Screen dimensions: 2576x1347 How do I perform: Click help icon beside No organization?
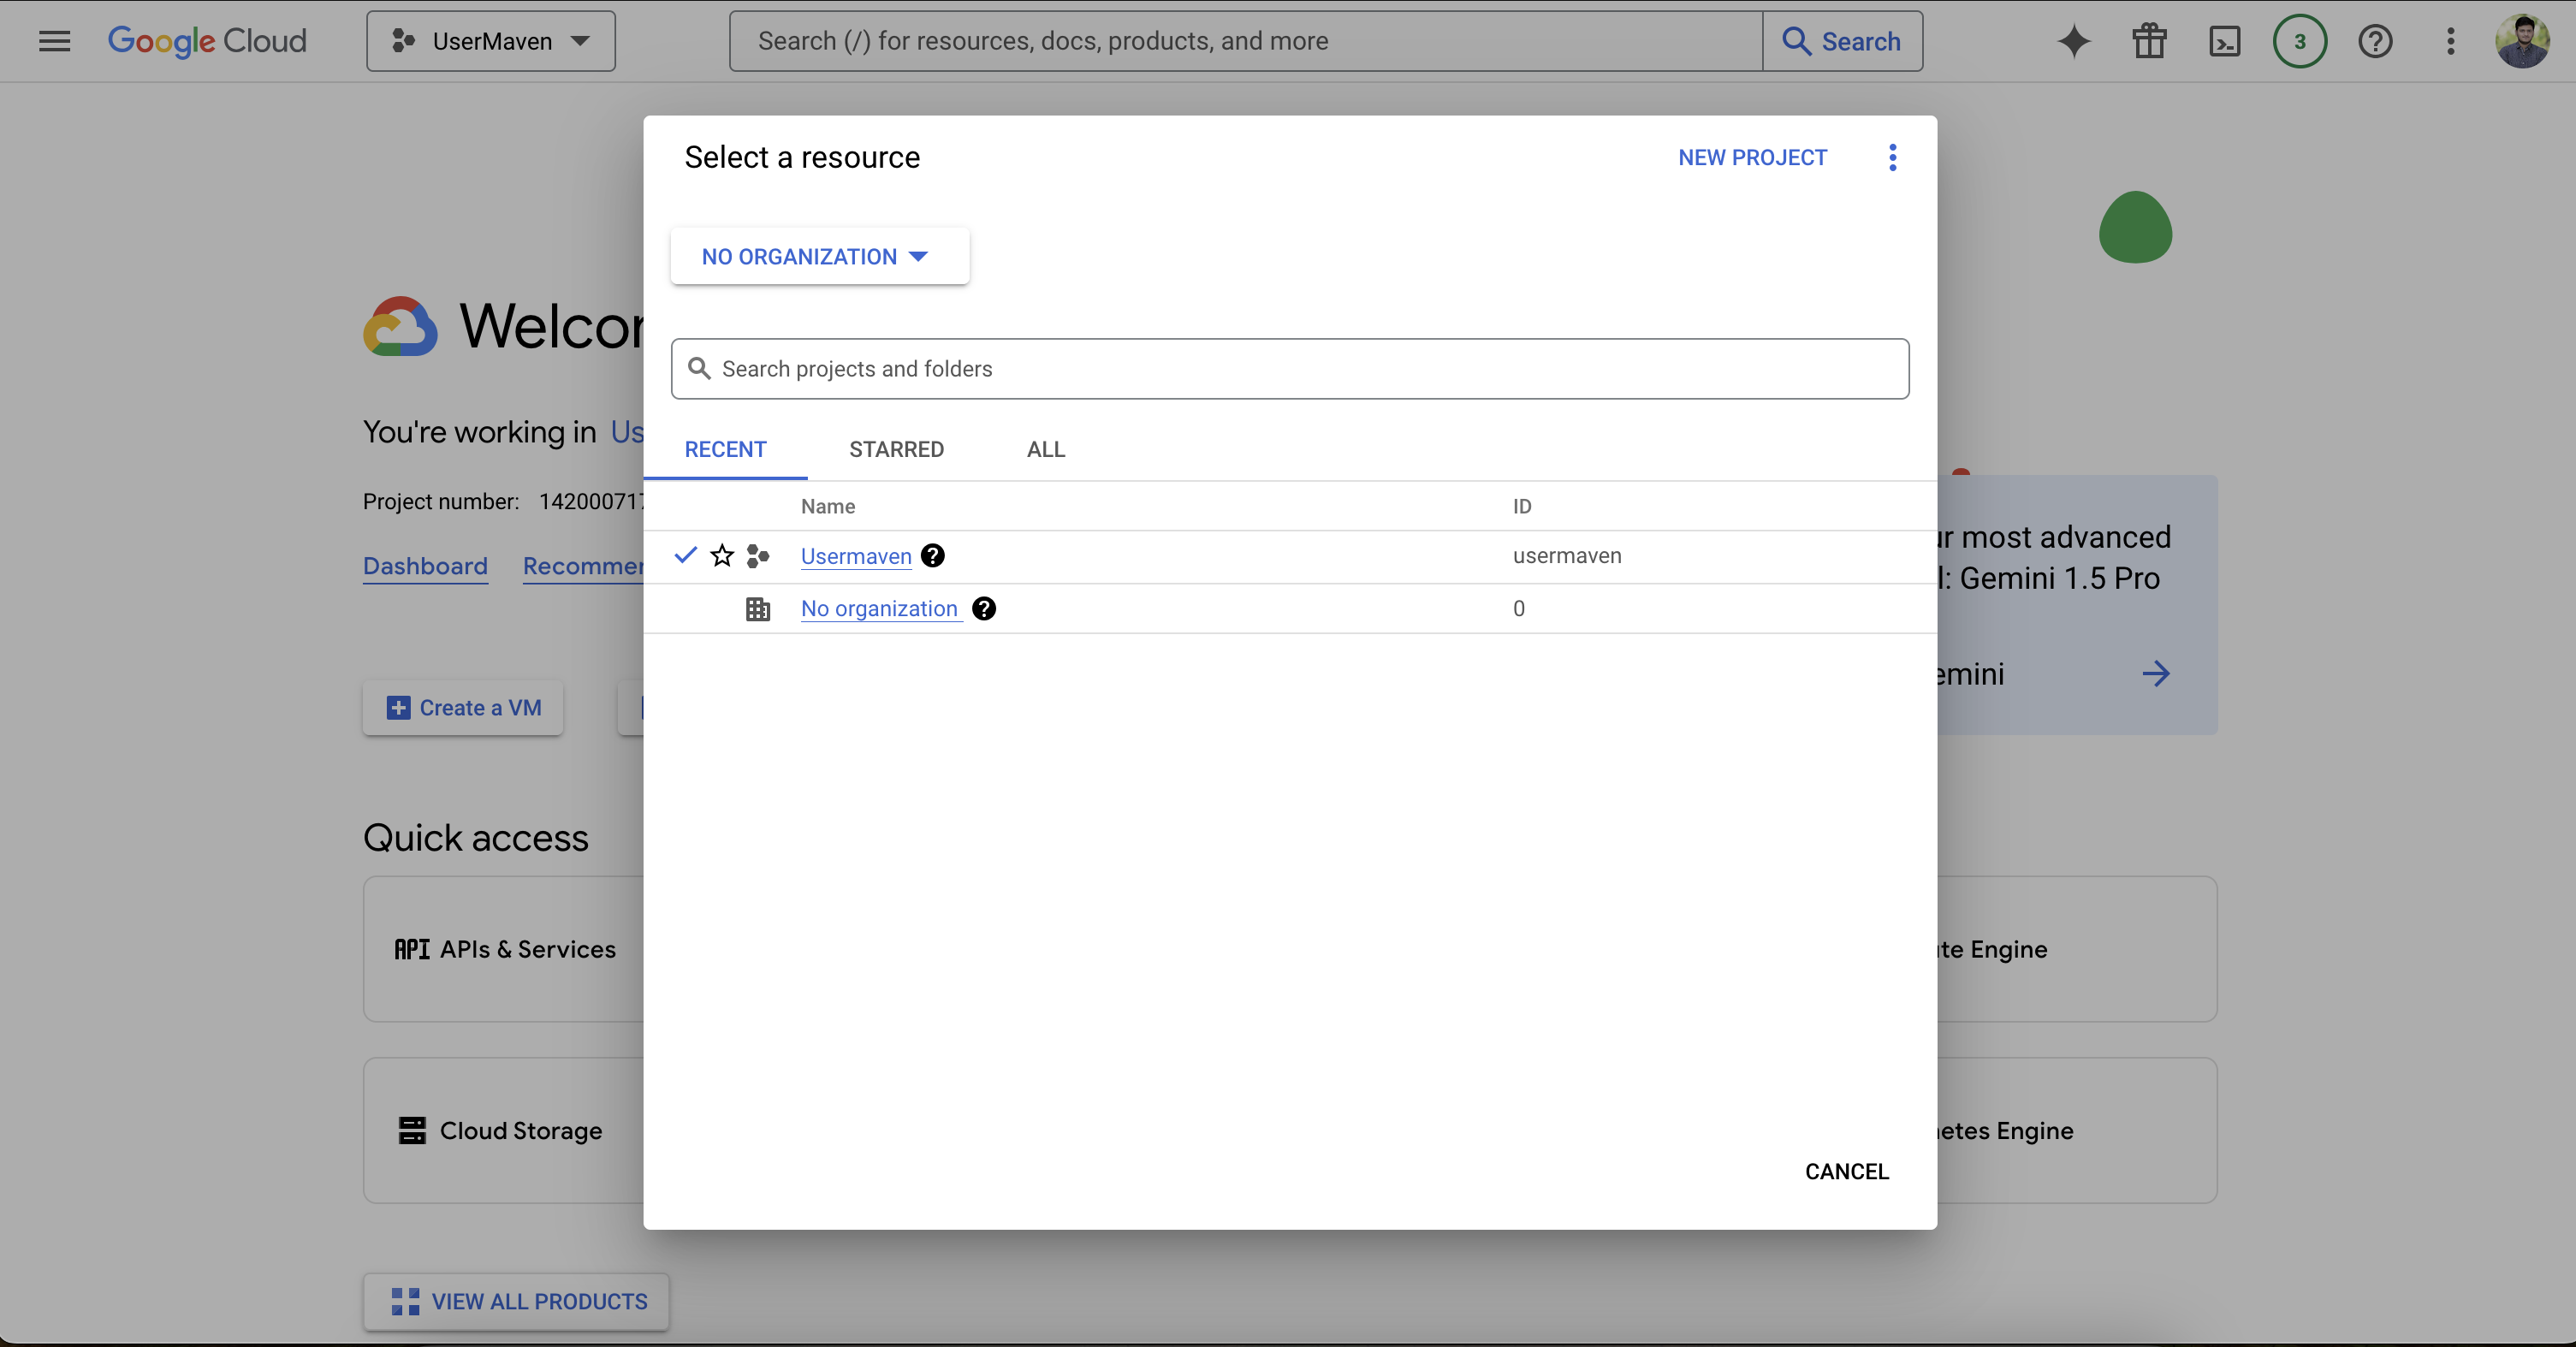pos(984,608)
